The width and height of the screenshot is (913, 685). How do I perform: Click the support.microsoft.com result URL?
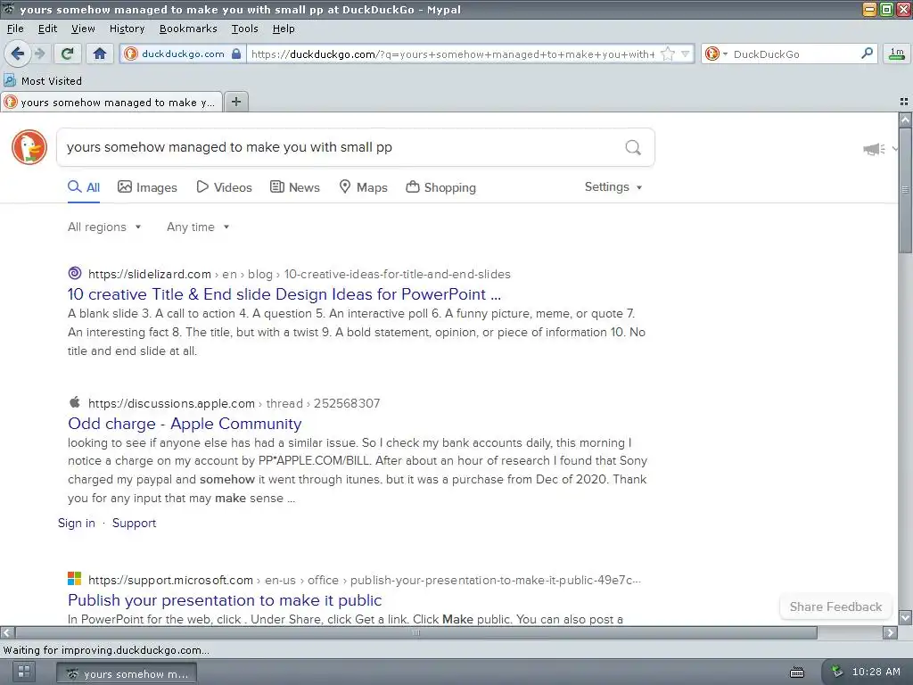click(x=365, y=580)
